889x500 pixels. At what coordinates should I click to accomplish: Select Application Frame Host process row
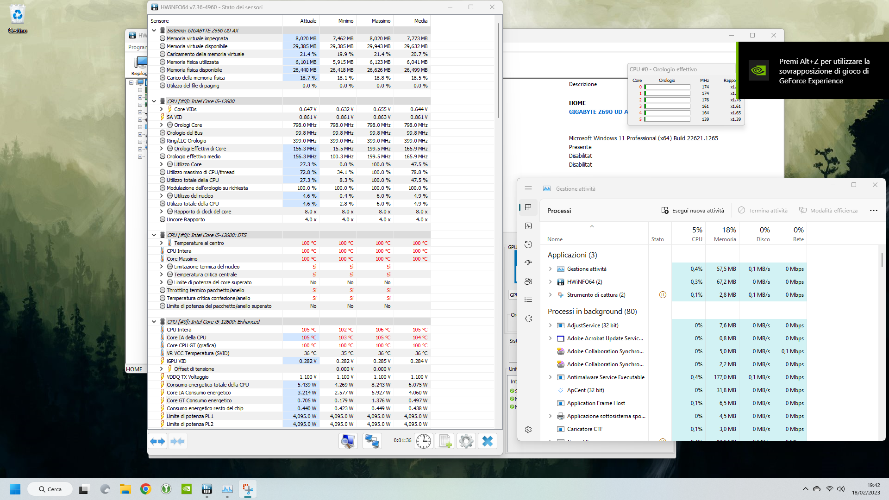(674, 403)
